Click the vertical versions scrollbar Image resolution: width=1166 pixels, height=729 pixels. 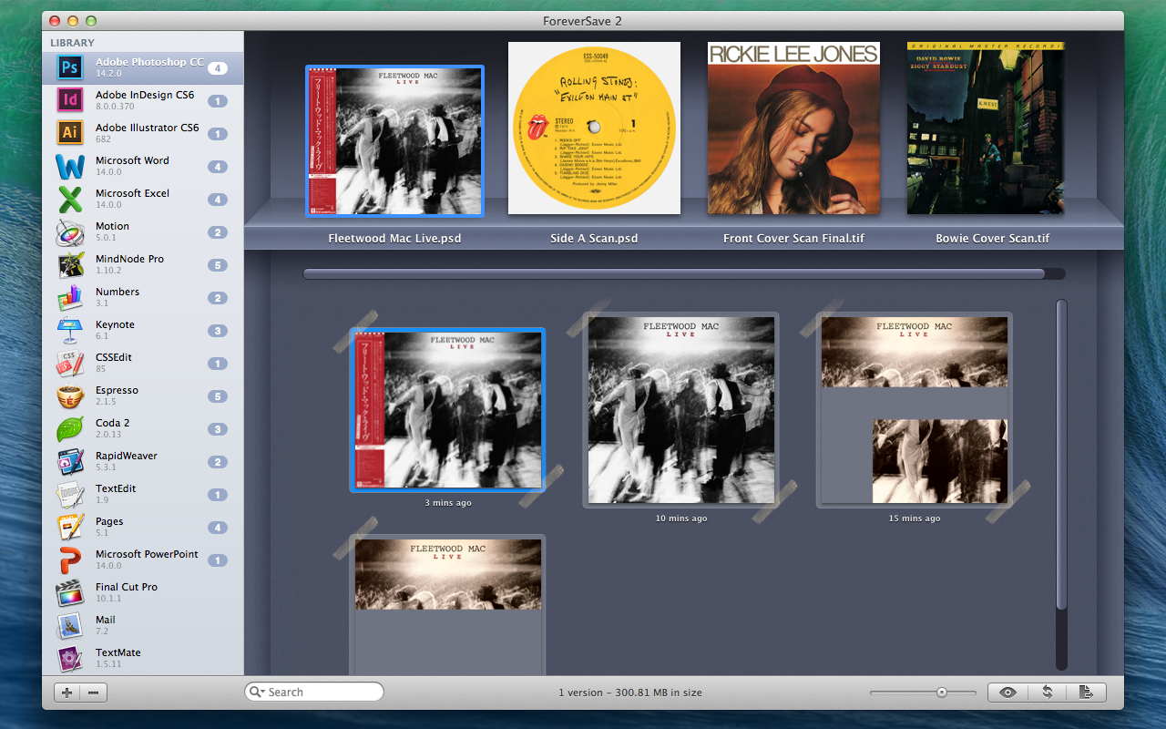click(x=1061, y=454)
